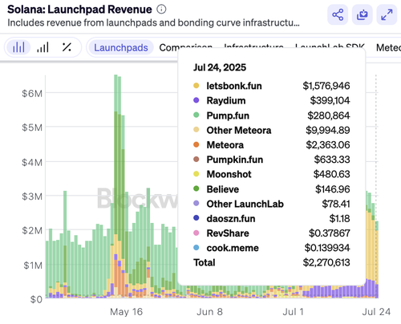
Task: Click the tooltip date Jul 24, 2025
Action: [220, 67]
